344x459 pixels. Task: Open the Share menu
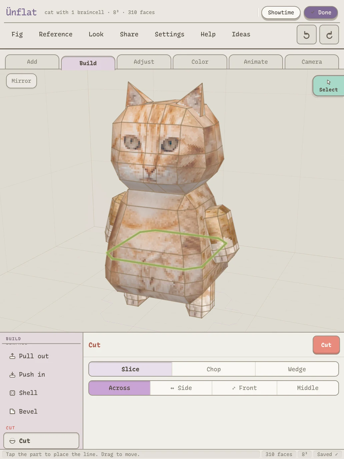click(129, 34)
